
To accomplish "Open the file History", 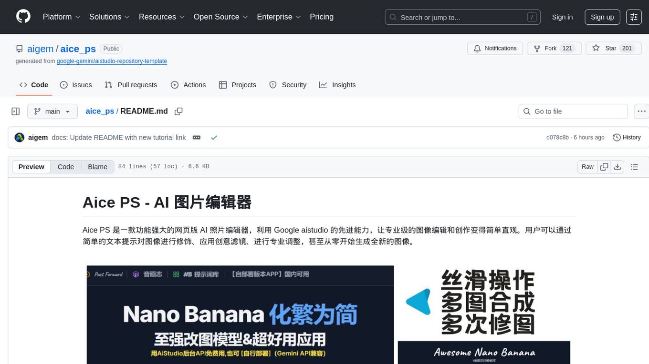I will point(627,137).
